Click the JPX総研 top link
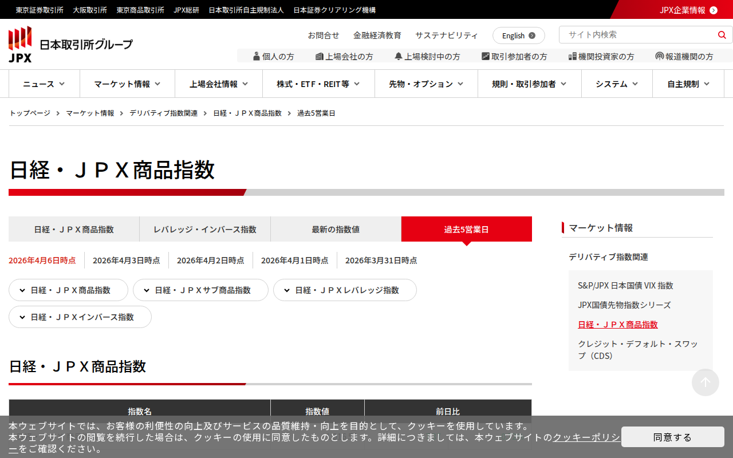 (x=187, y=10)
